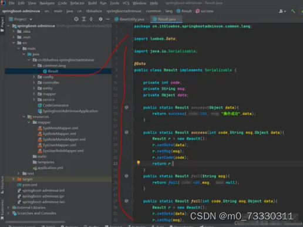Click the user account icon in top toolbar
This screenshot has height=227, width=303.
(281, 11)
